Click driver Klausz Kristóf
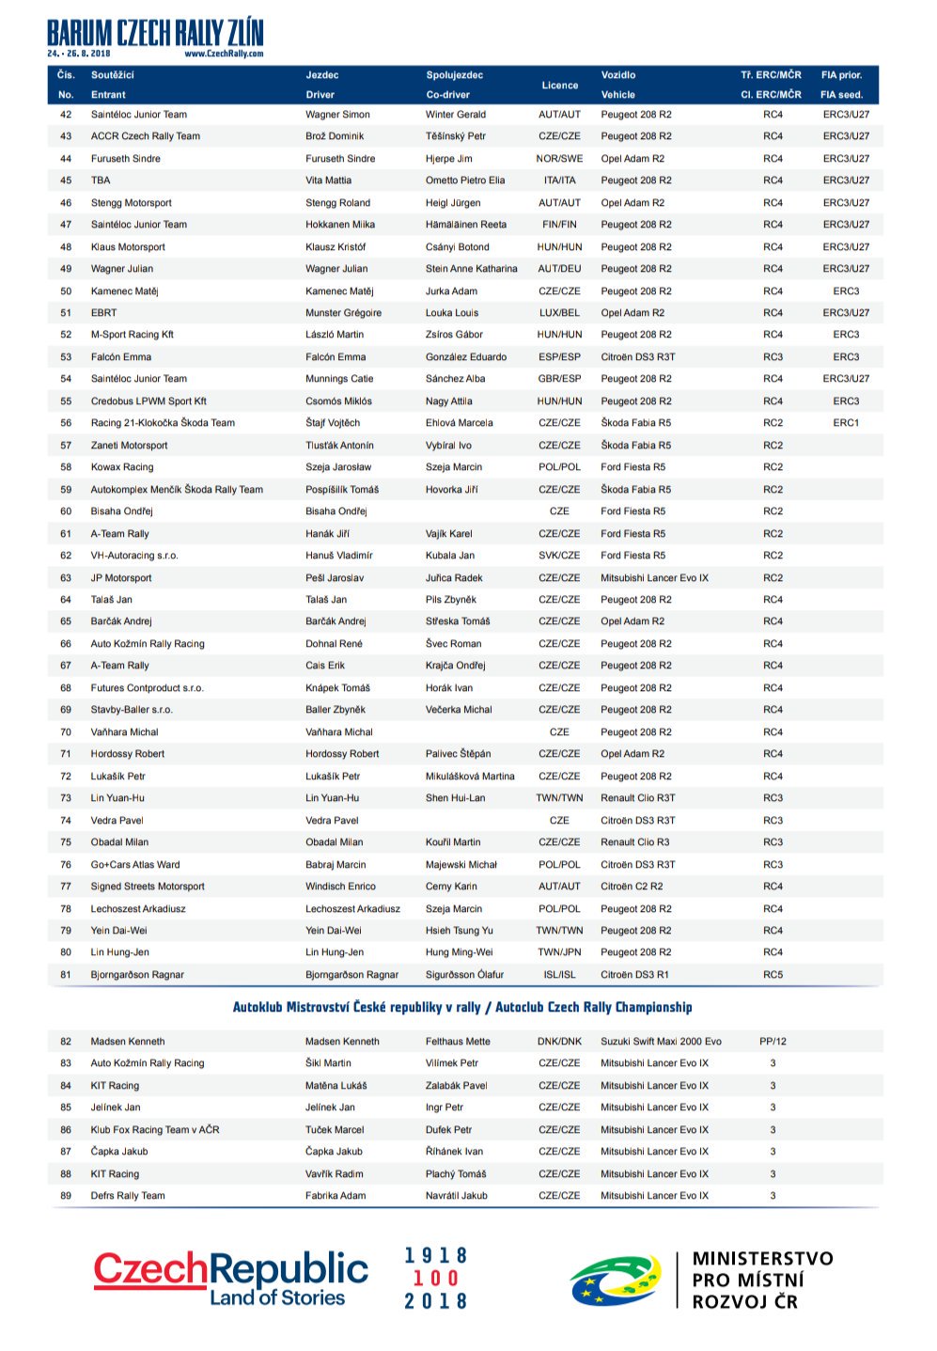937x1351 pixels. [335, 247]
